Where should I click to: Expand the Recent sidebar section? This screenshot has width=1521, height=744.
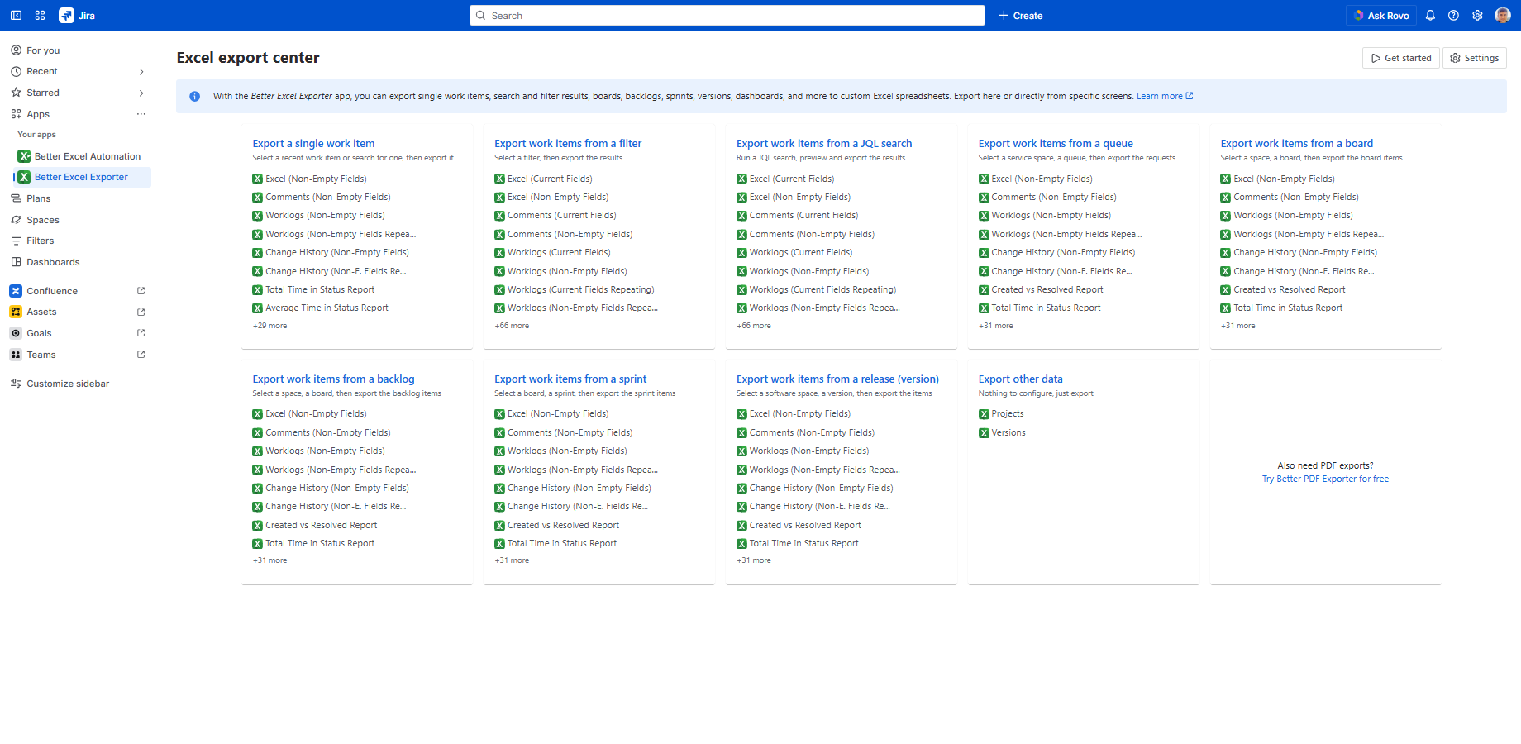pos(141,72)
